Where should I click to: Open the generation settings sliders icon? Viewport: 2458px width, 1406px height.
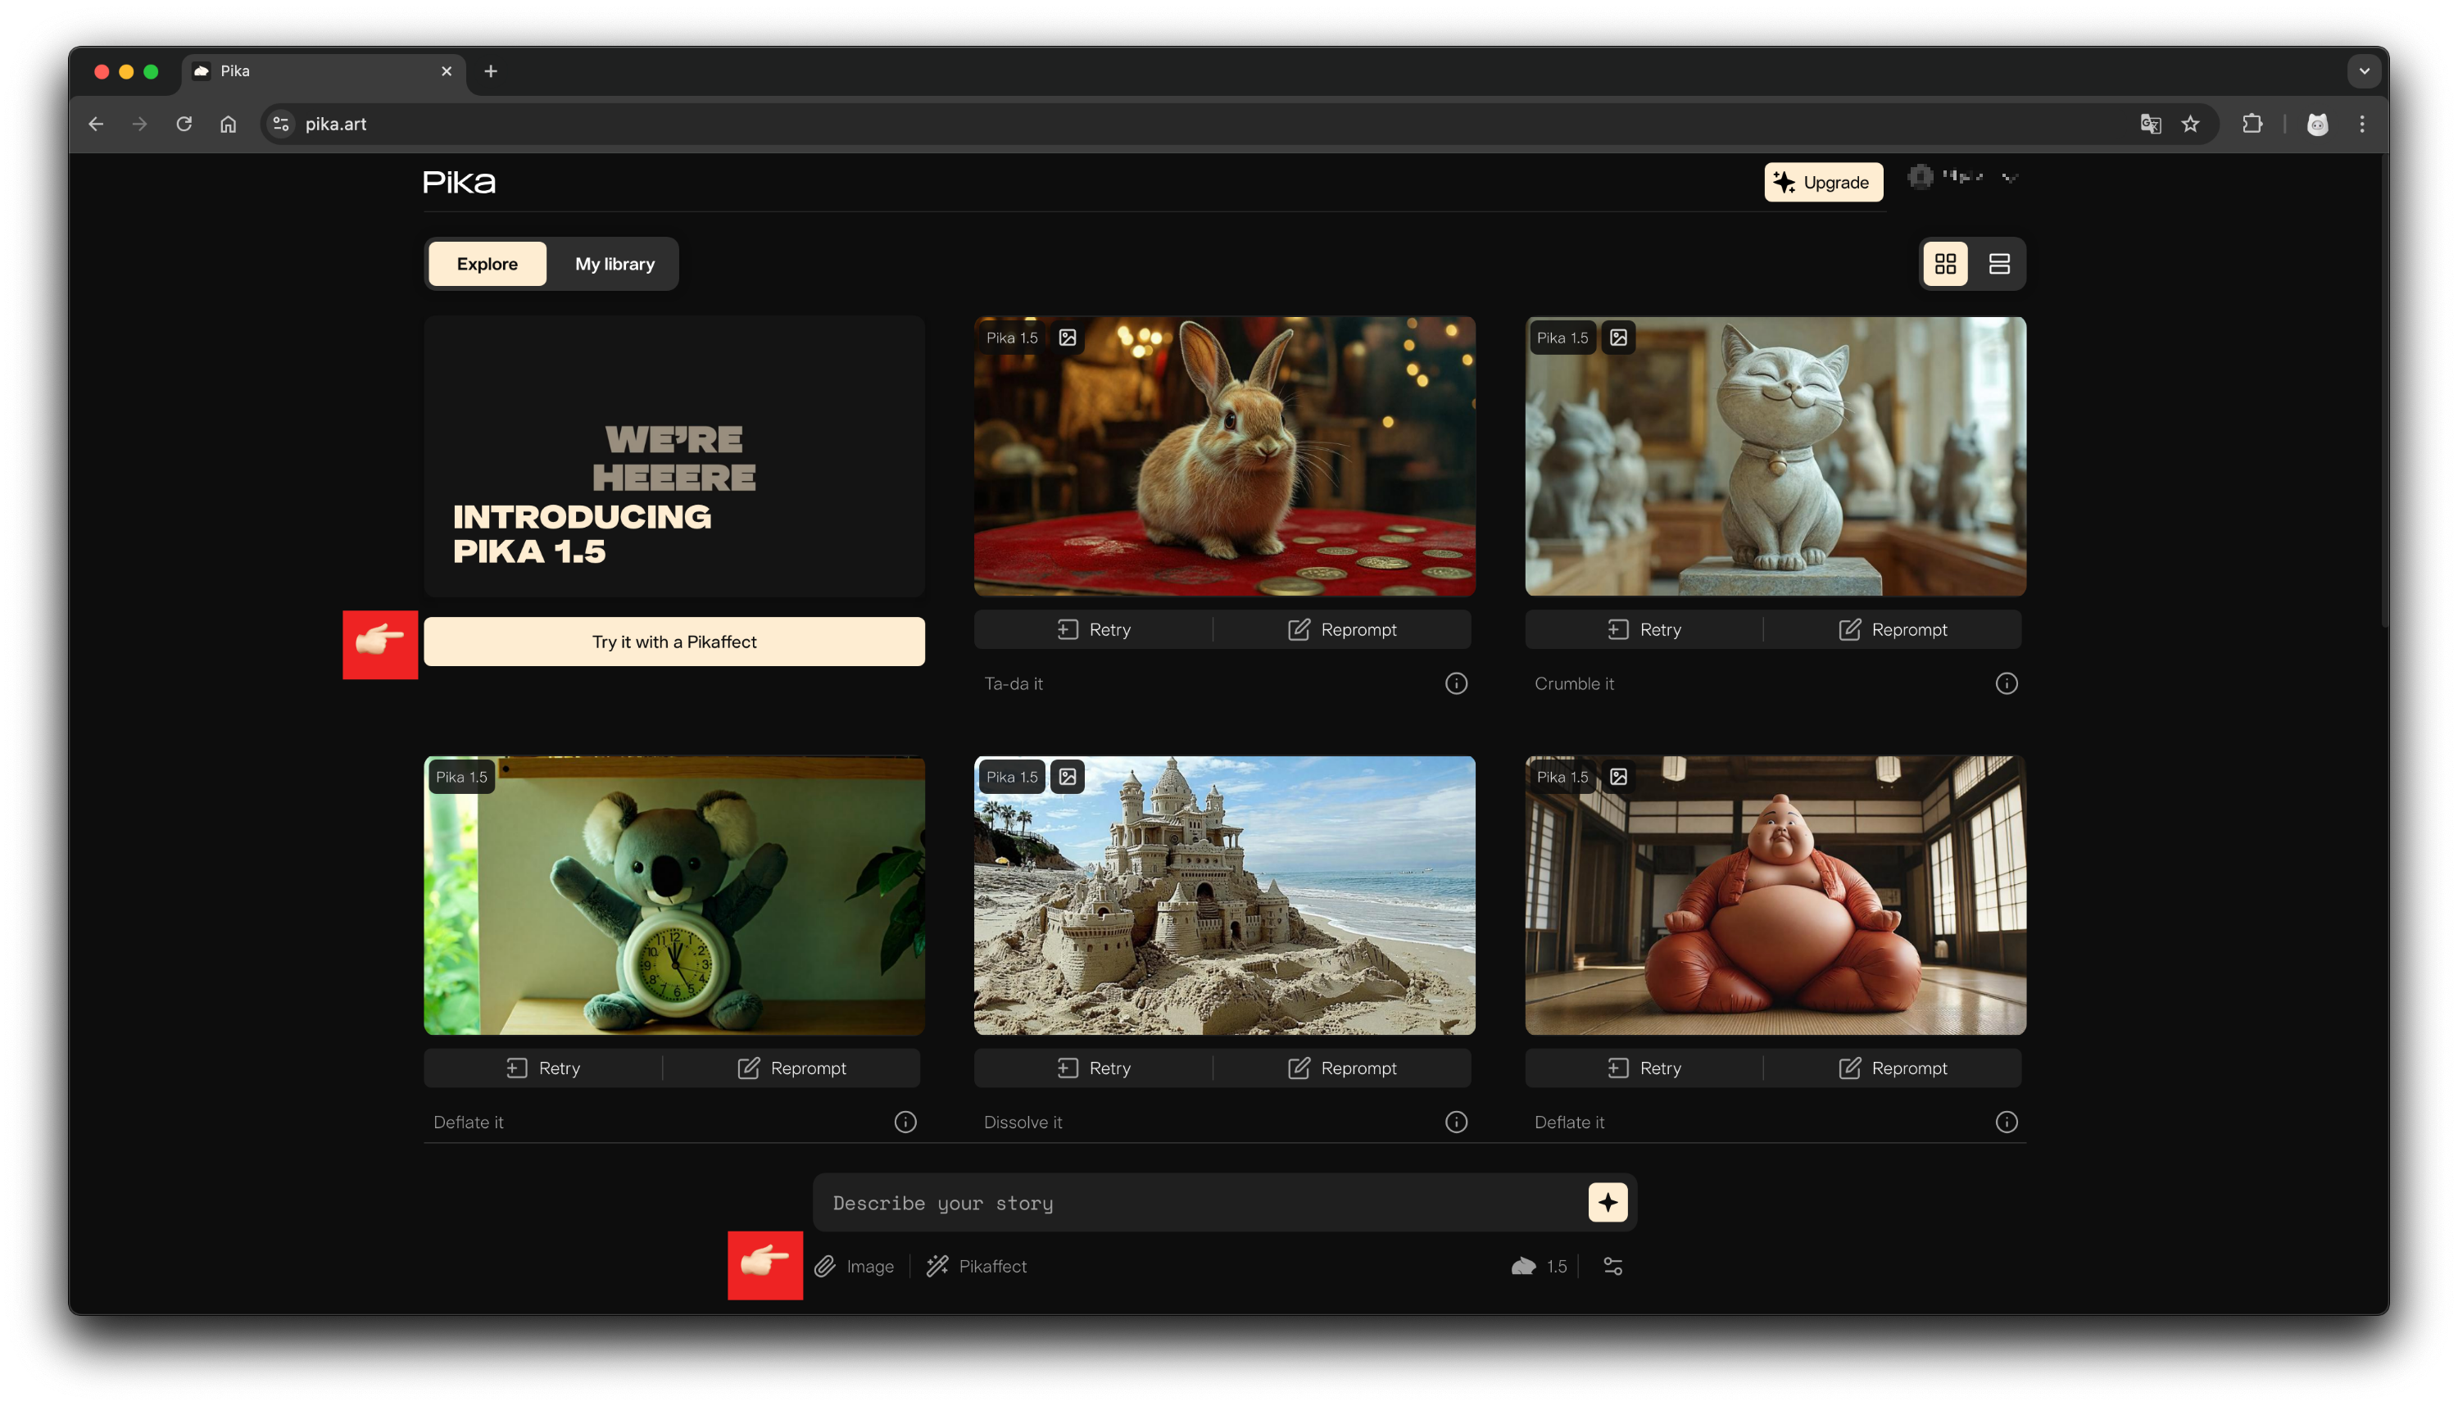tap(1612, 1266)
